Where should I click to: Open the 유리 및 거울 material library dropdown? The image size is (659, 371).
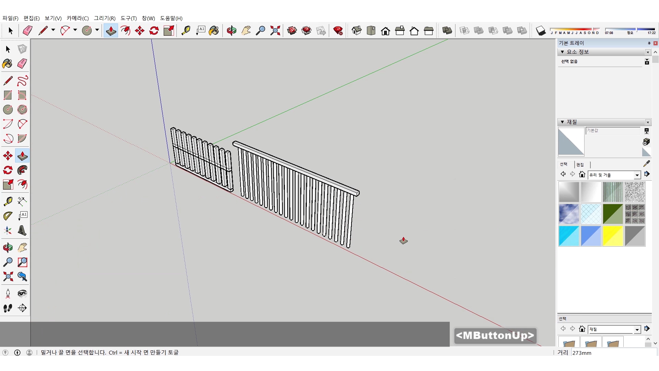click(637, 175)
